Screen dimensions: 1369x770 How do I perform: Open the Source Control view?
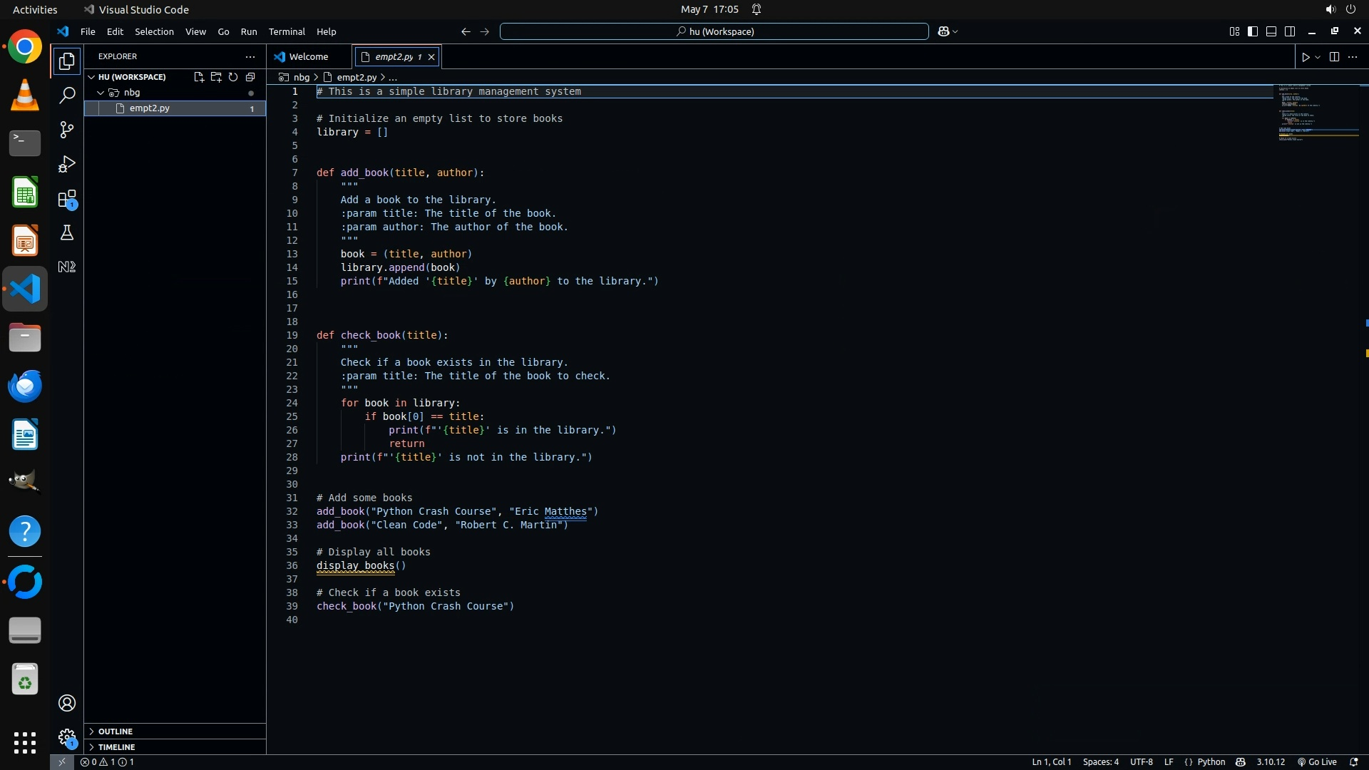(x=67, y=130)
